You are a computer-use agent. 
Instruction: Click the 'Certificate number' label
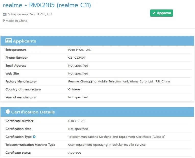coord(19,121)
